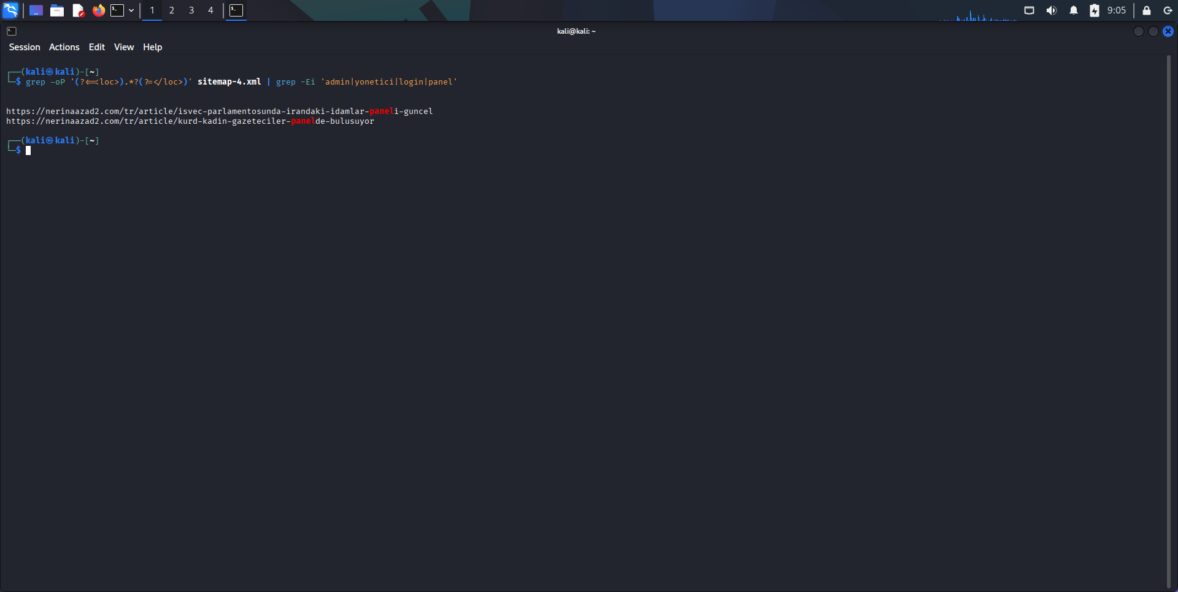This screenshot has height=592, width=1178.
Task: Switch to workspace 4
Action: (x=210, y=10)
